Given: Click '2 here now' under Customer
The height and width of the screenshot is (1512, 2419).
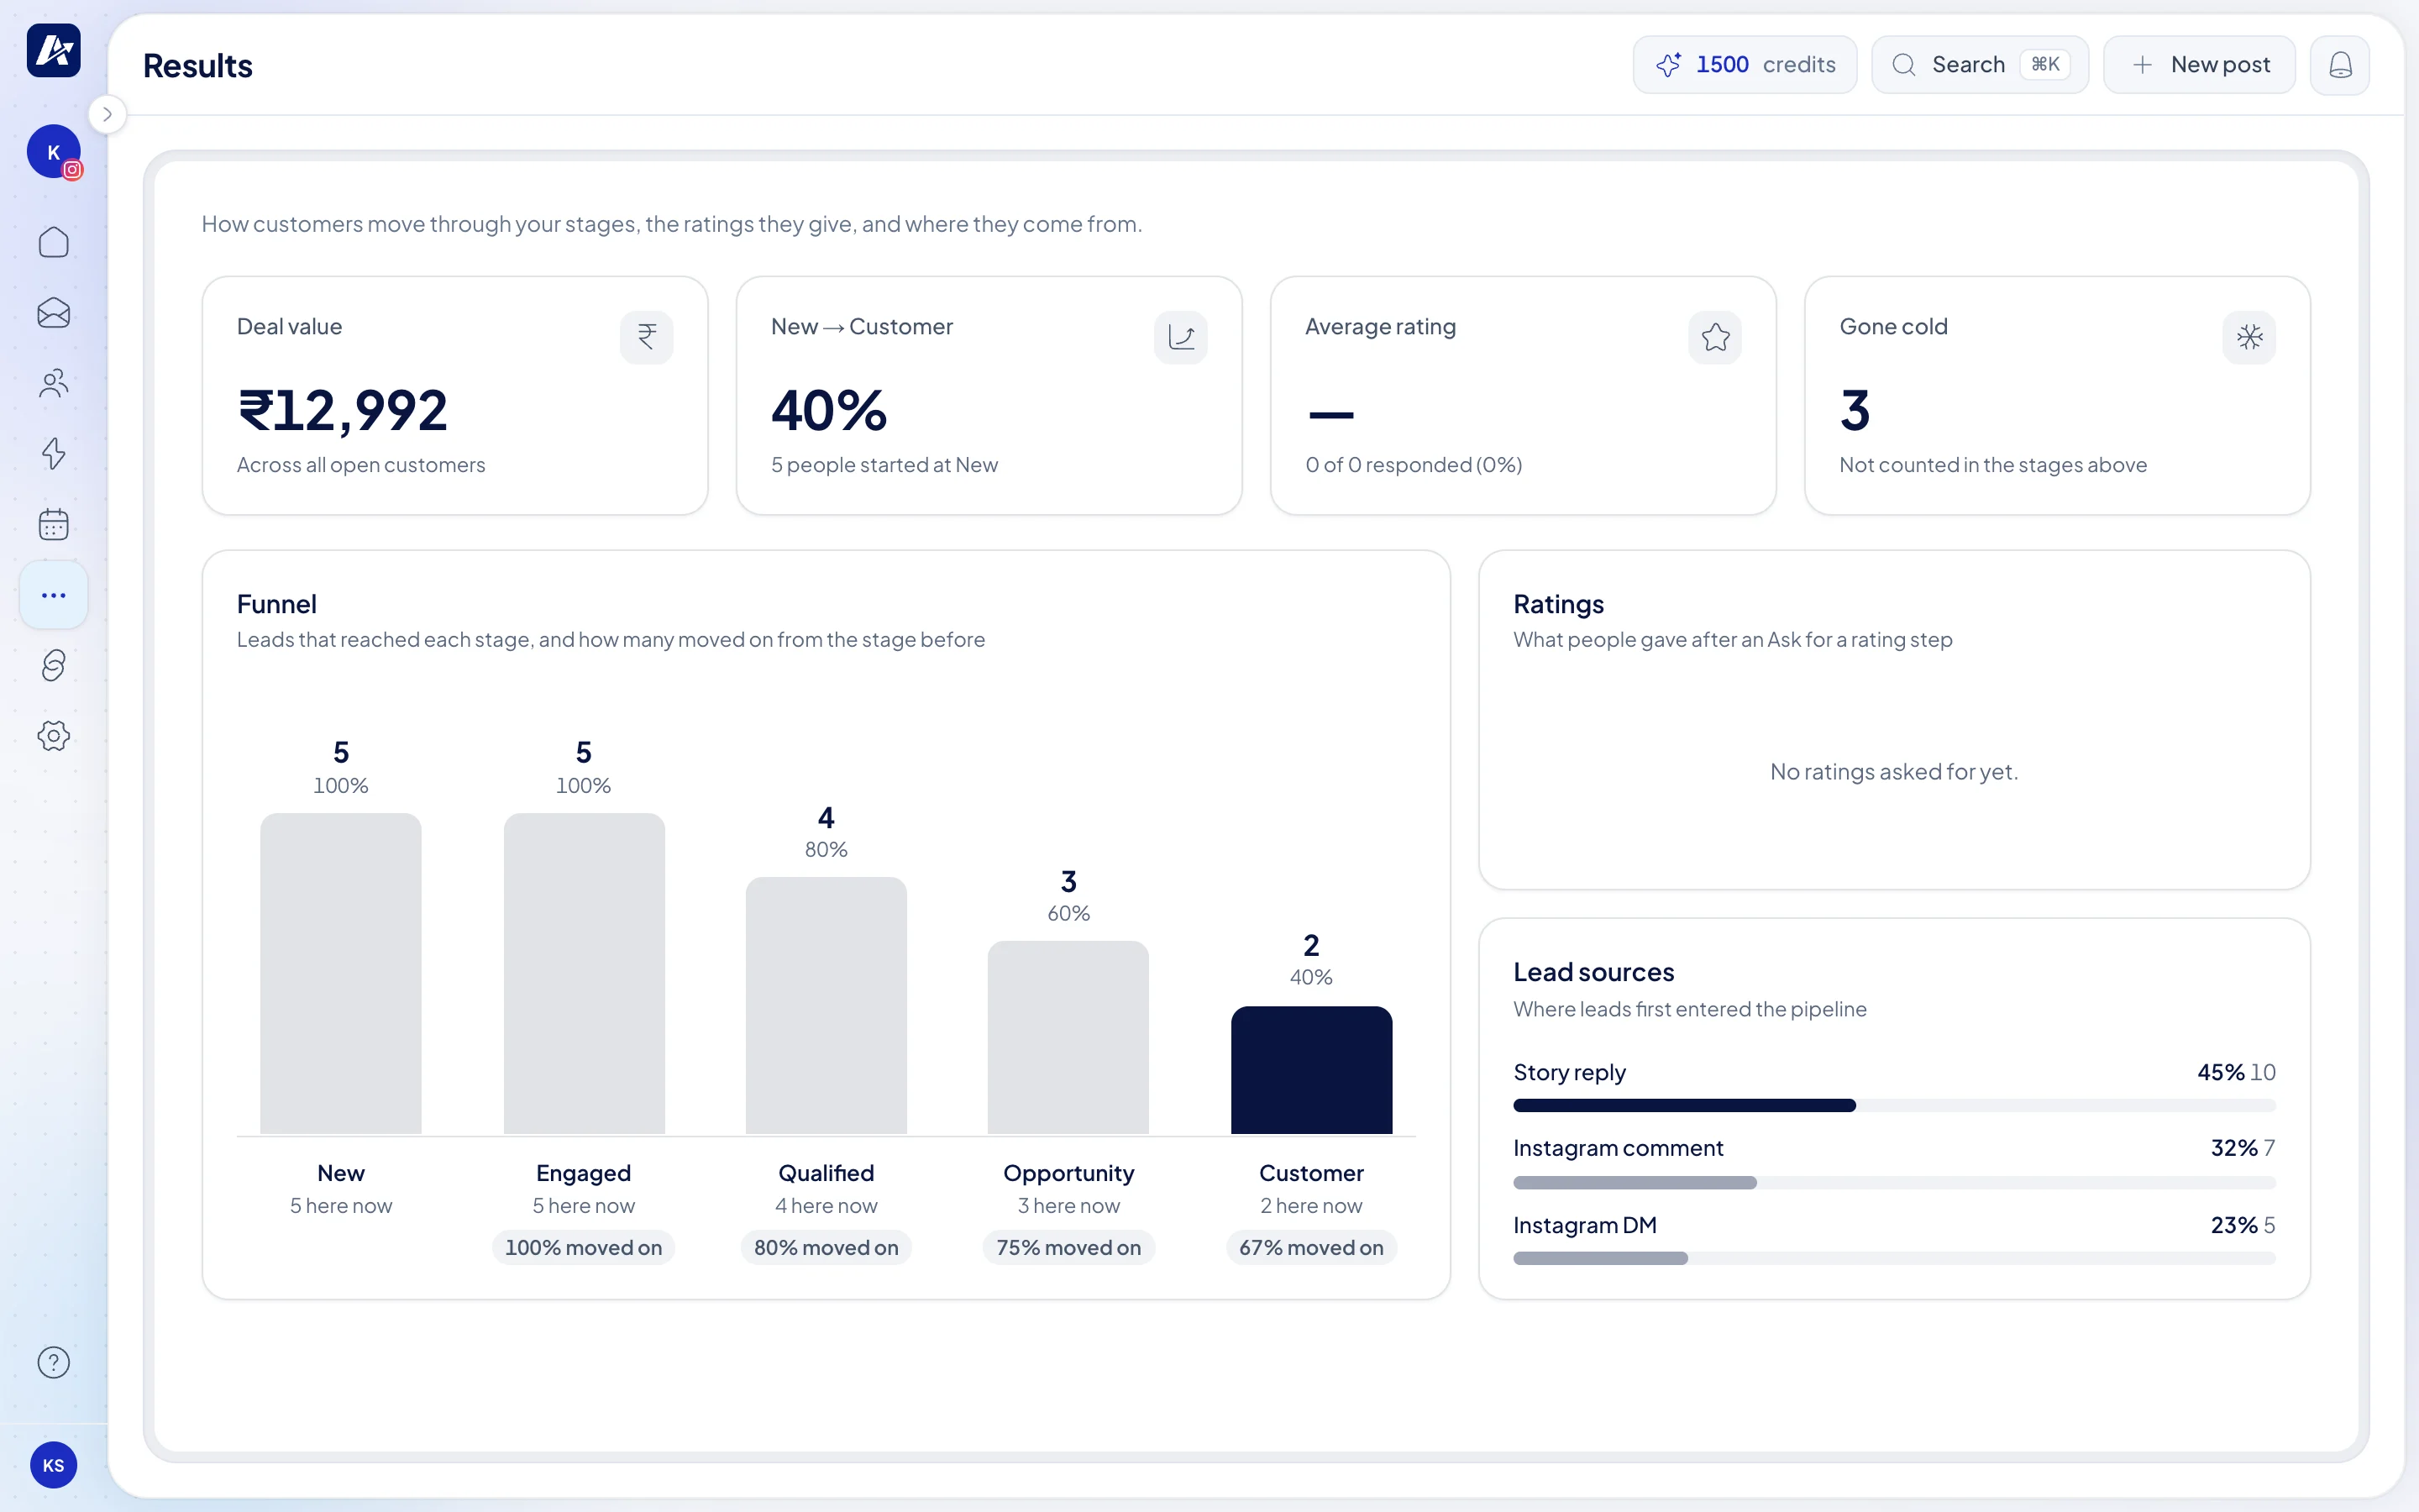Looking at the screenshot, I should tap(1311, 1206).
